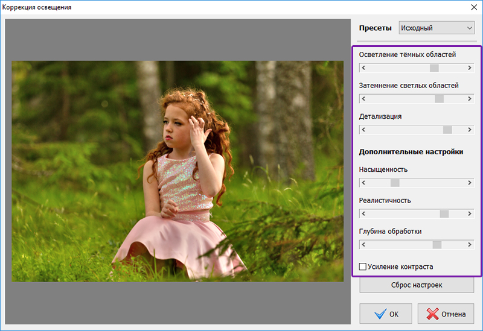Screen dimensions: 483x331
Task: Confirm with the OK button
Action: point(386,314)
